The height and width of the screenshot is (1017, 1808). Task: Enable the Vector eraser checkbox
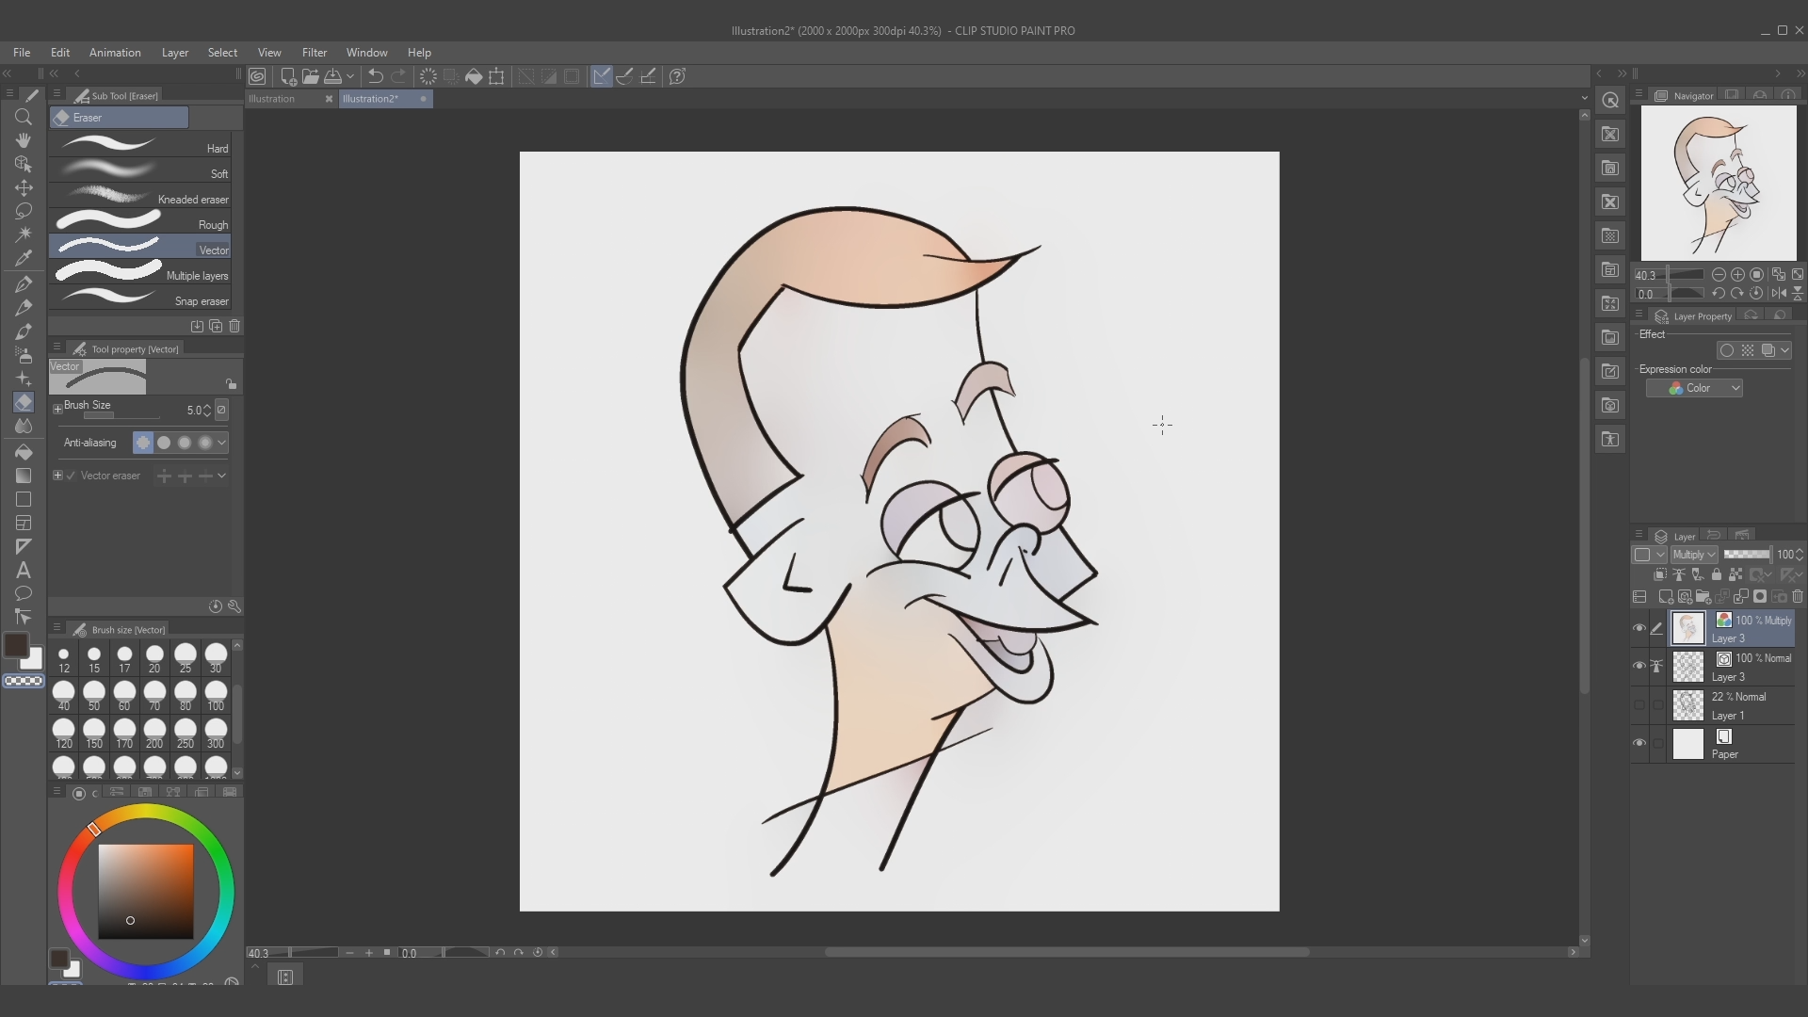[71, 476]
